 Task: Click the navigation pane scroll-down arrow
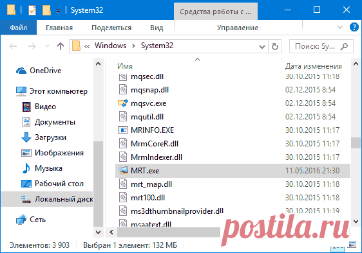coord(98,232)
